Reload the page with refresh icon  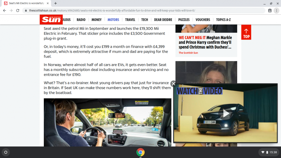click(17, 11)
